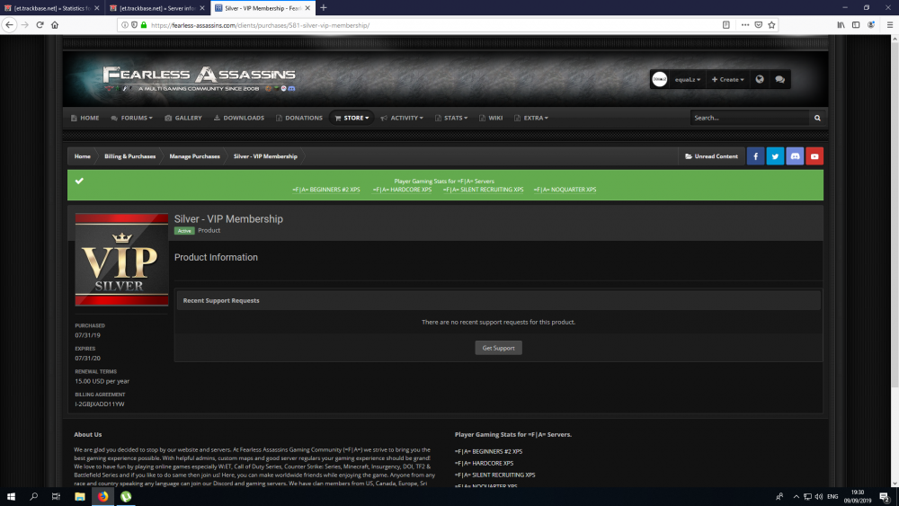
Task: Show sidebars icon in Firefox toolbar
Action: (856, 24)
